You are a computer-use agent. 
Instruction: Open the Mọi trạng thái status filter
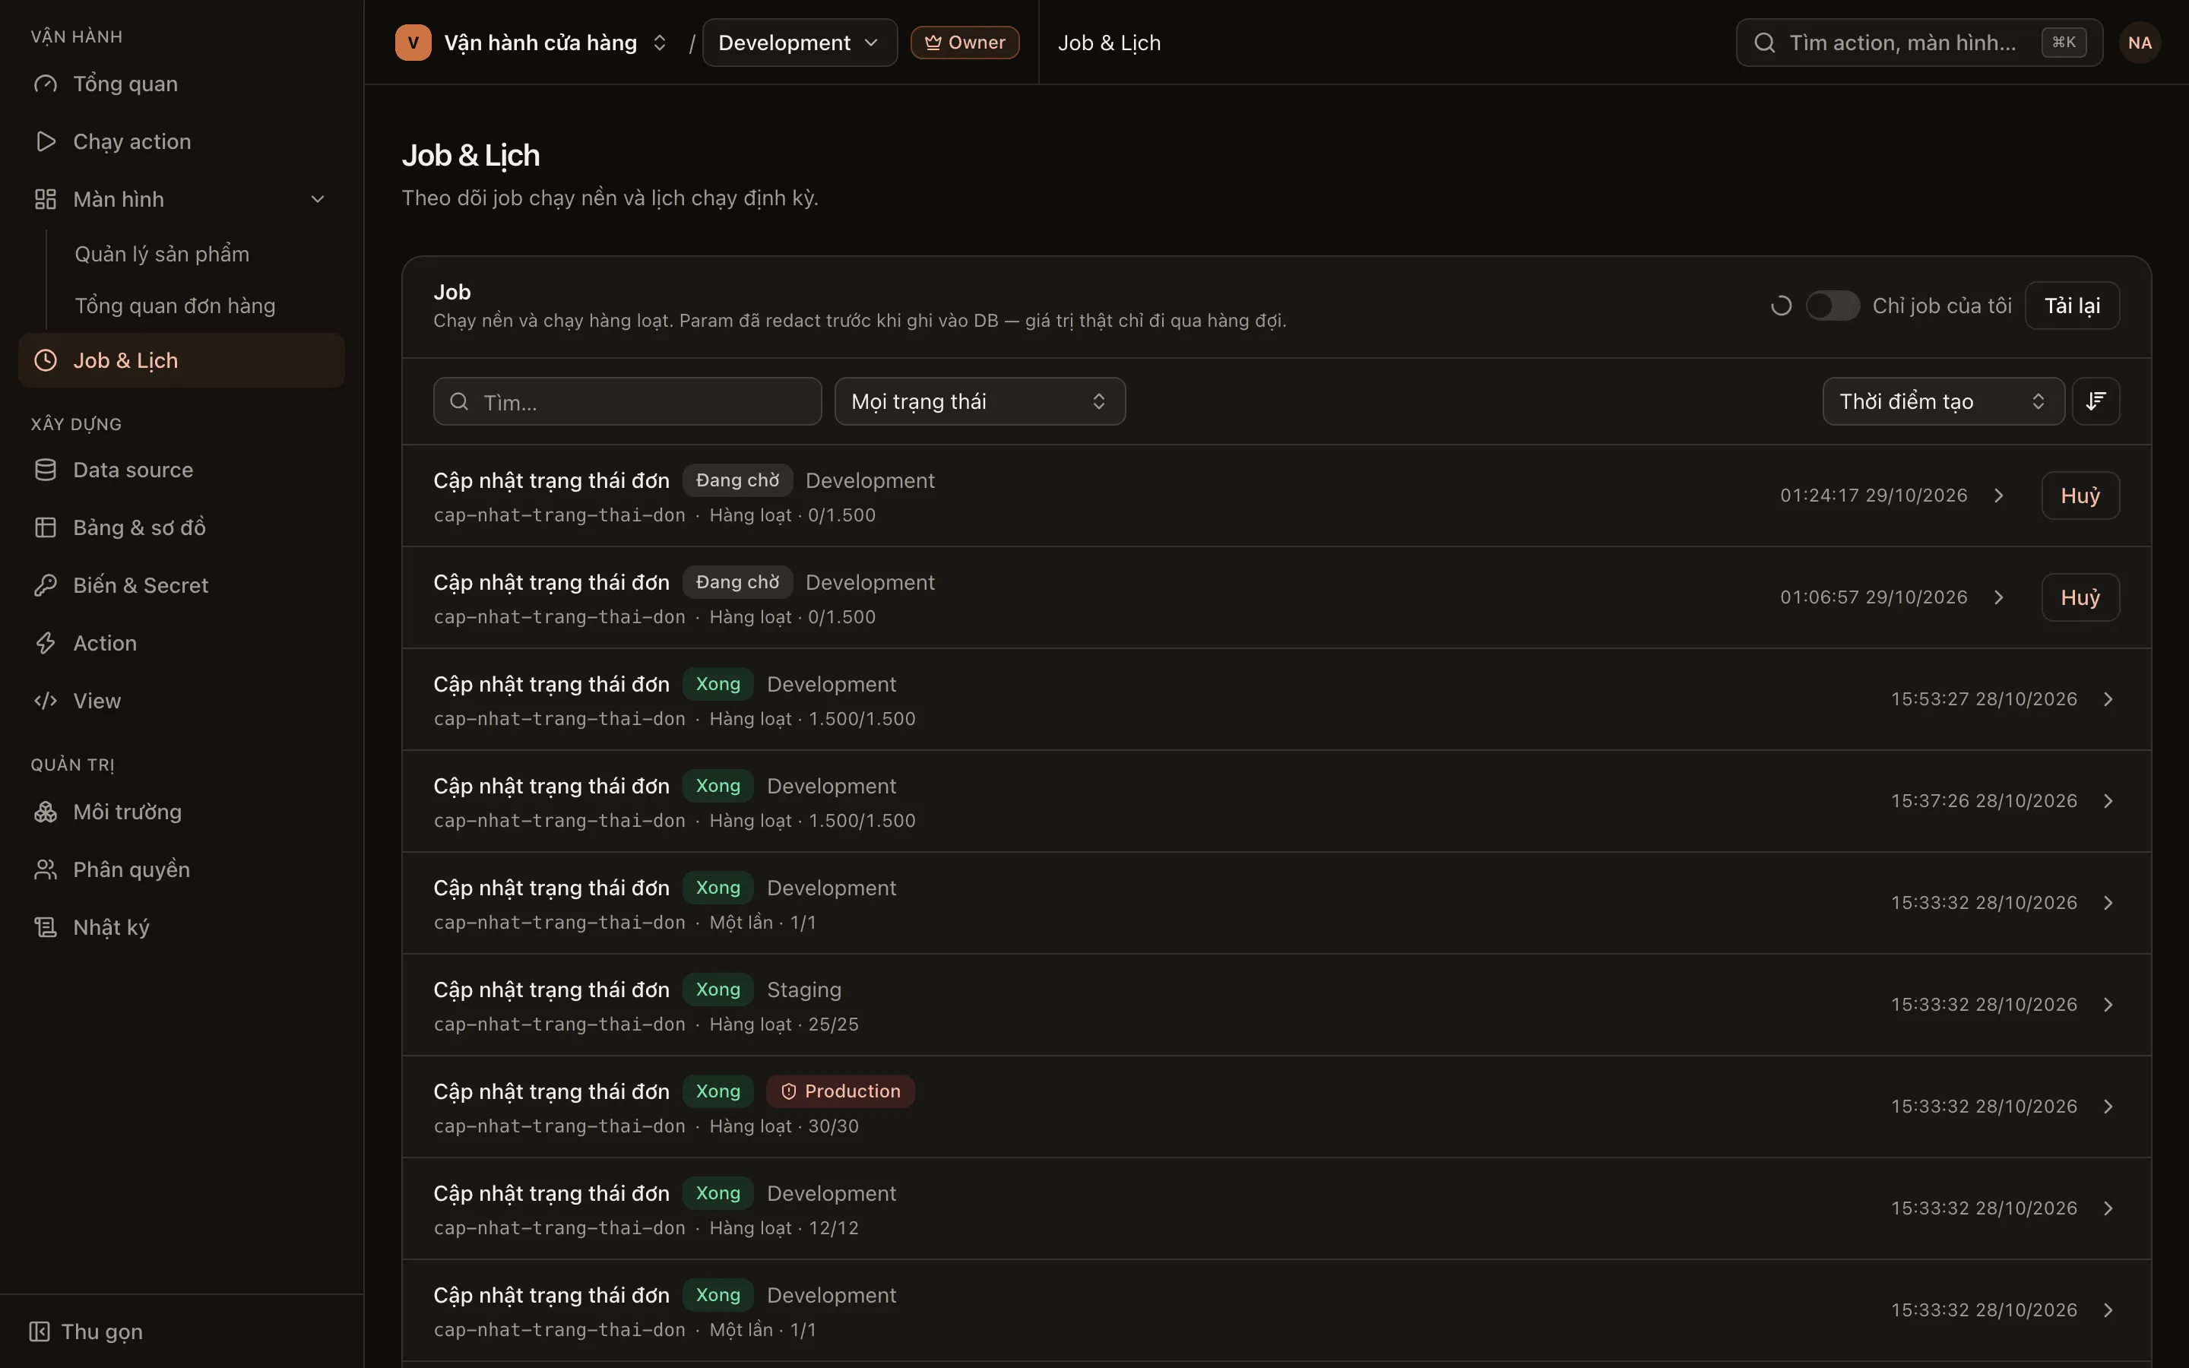[x=980, y=401]
